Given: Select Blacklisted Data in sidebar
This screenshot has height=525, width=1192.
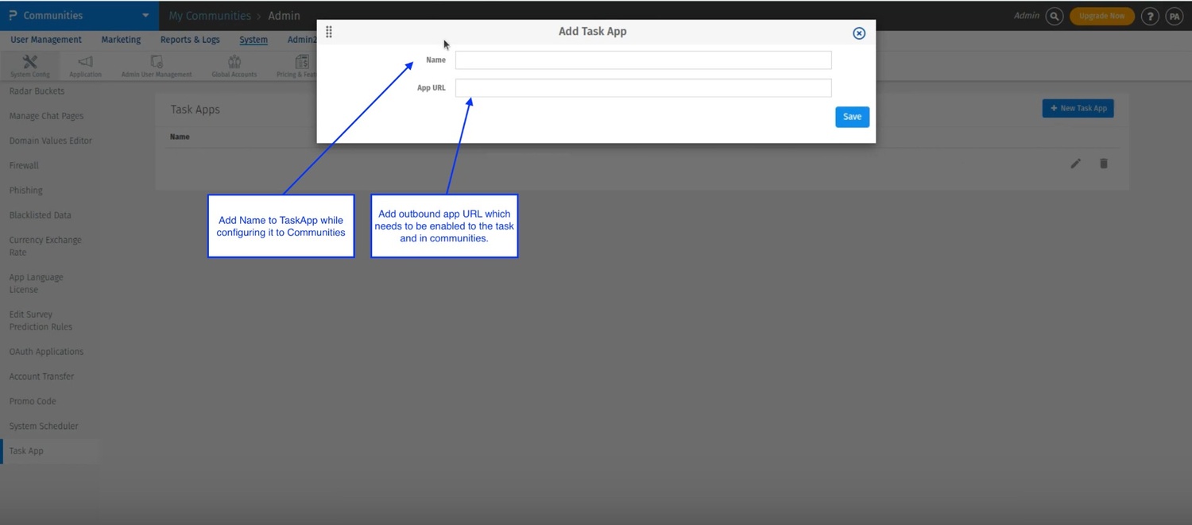Looking at the screenshot, I should (x=40, y=215).
